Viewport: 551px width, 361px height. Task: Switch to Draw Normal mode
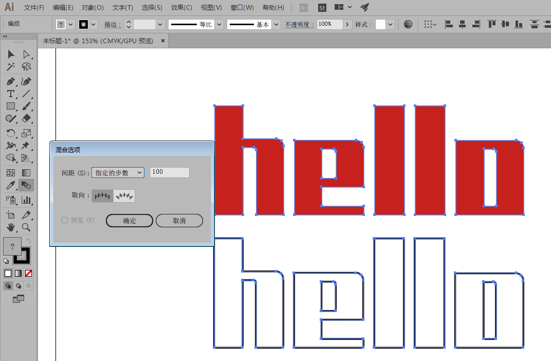coord(8,286)
